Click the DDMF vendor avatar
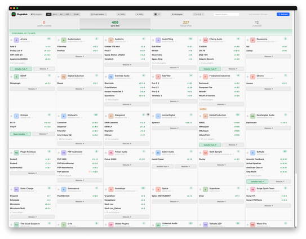The width and height of the screenshot is (306, 239). [x=16, y=77]
